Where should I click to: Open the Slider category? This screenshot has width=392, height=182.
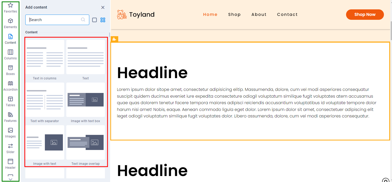(x=10, y=148)
